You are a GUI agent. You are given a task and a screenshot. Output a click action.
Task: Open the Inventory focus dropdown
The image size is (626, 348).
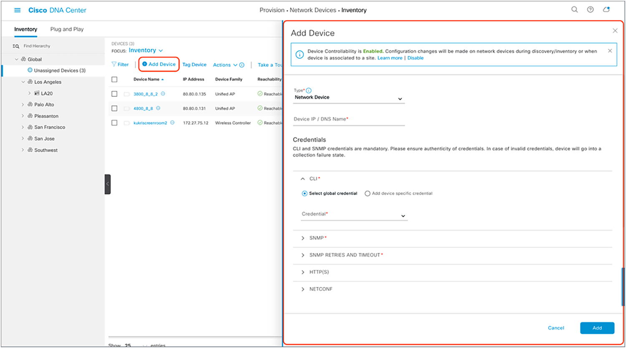pos(146,50)
